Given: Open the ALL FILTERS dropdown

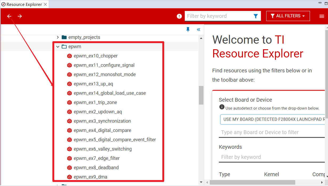Looking at the screenshot, I should click(x=288, y=16).
